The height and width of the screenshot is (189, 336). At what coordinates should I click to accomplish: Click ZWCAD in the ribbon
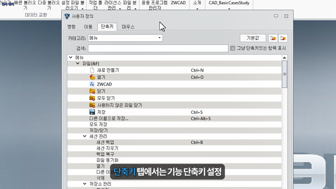coord(178,3)
